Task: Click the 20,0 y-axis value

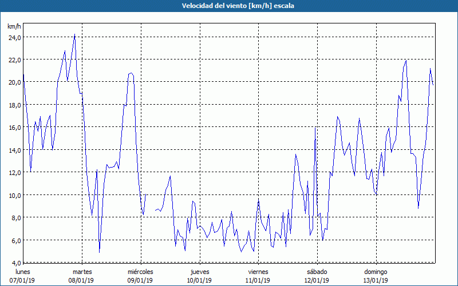Action: tap(14, 82)
